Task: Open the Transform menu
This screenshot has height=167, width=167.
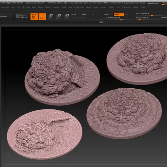Action: (126, 7)
